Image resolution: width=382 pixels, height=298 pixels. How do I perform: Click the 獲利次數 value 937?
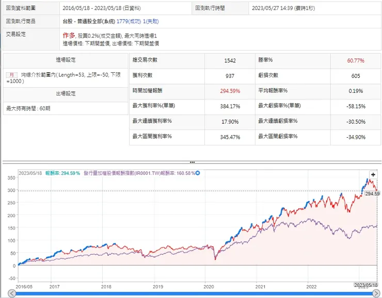[x=230, y=76]
